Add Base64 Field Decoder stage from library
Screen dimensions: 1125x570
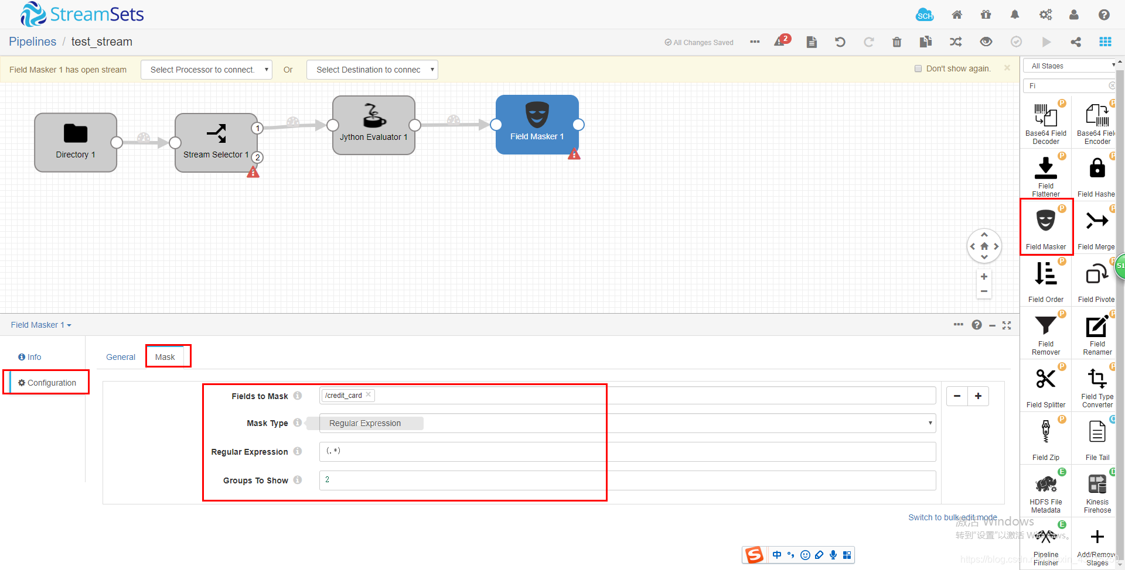[1046, 123]
